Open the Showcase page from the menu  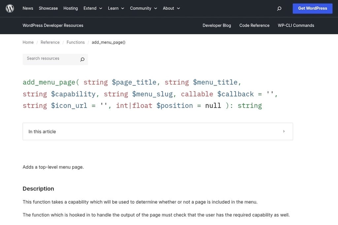click(48, 8)
